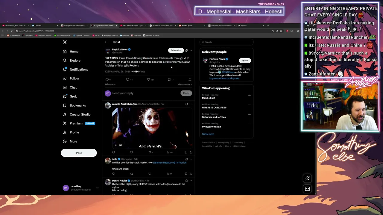383x215 pixels.
Task: Open Bookmarks in the sidebar
Action: [x=74, y=105]
